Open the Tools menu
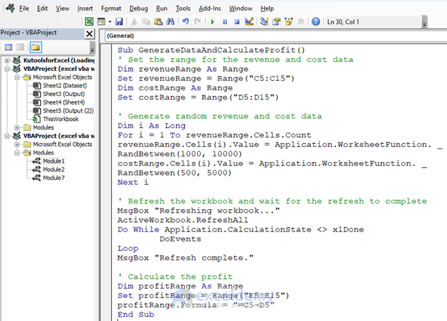The image size is (447, 321). click(x=183, y=9)
